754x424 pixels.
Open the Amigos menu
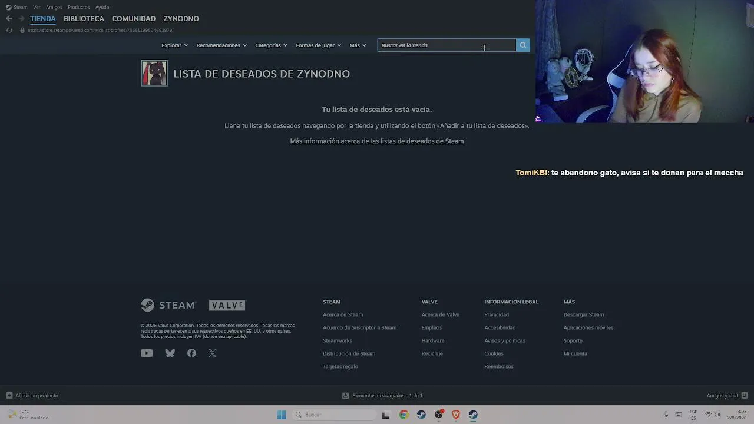point(54,7)
